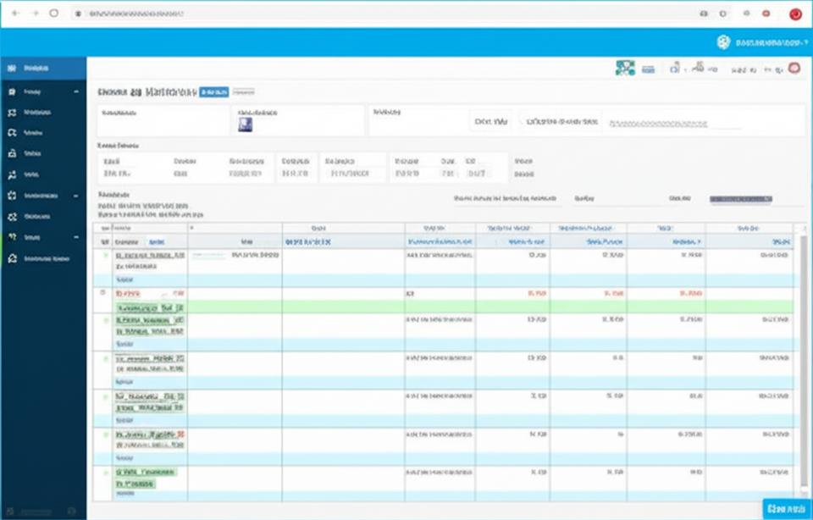Click the house icon on the last sidebar item

(12, 258)
